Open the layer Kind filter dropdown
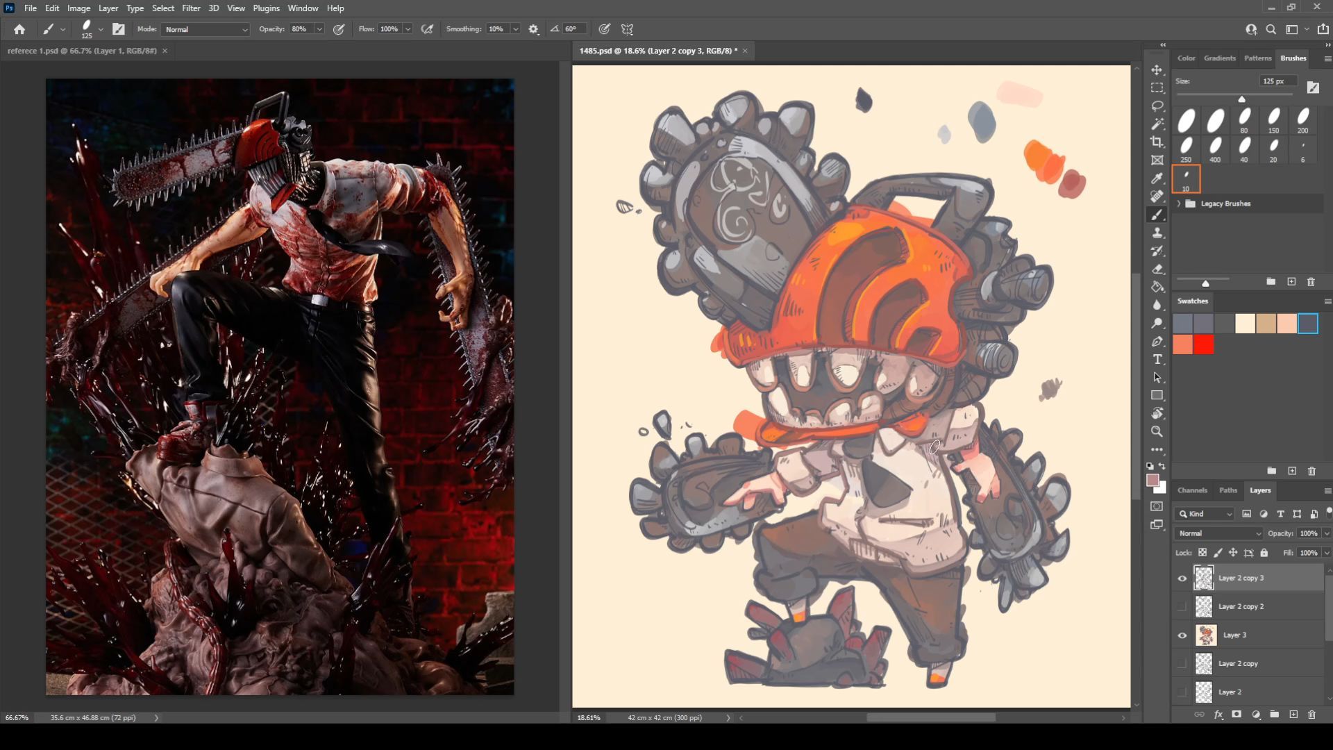Screen dimensions: 1333x750 (1206, 514)
